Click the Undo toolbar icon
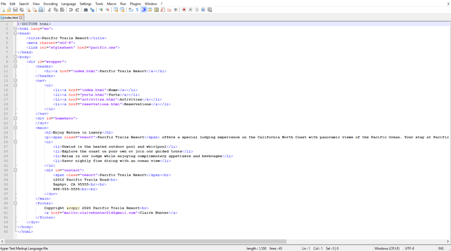Screen dimensions: 451x251 coord(71,10)
